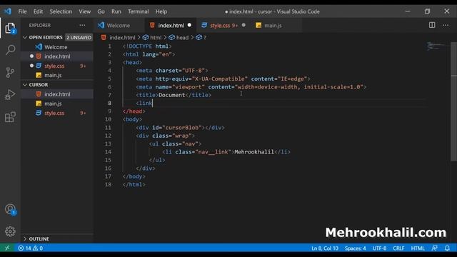Click unsaved dot on index.html tab
Image resolution: width=457 pixels, height=257 pixels.
[x=189, y=26]
